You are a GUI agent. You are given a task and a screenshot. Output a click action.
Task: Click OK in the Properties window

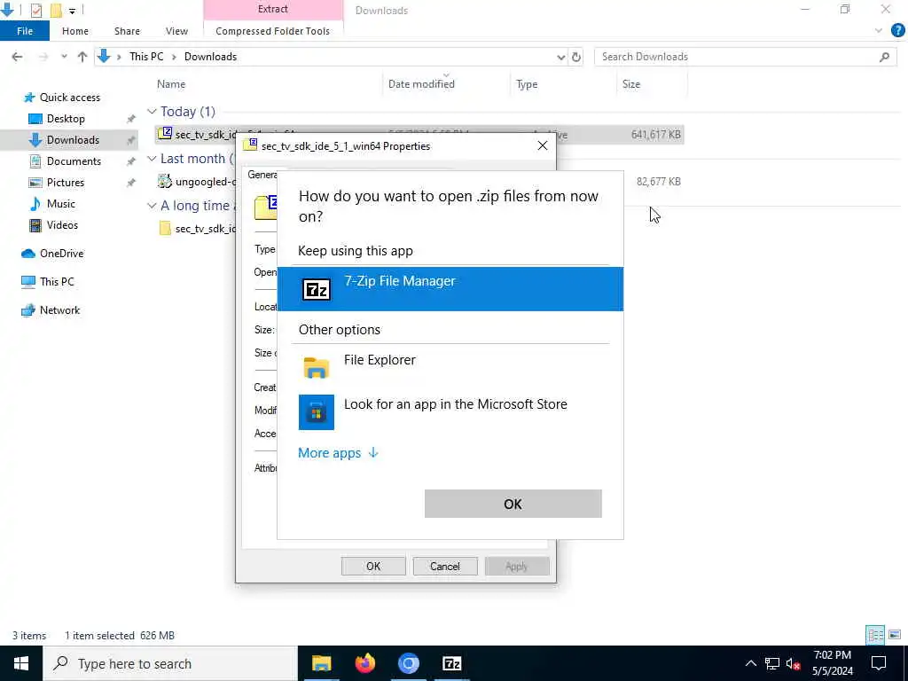[x=373, y=567]
